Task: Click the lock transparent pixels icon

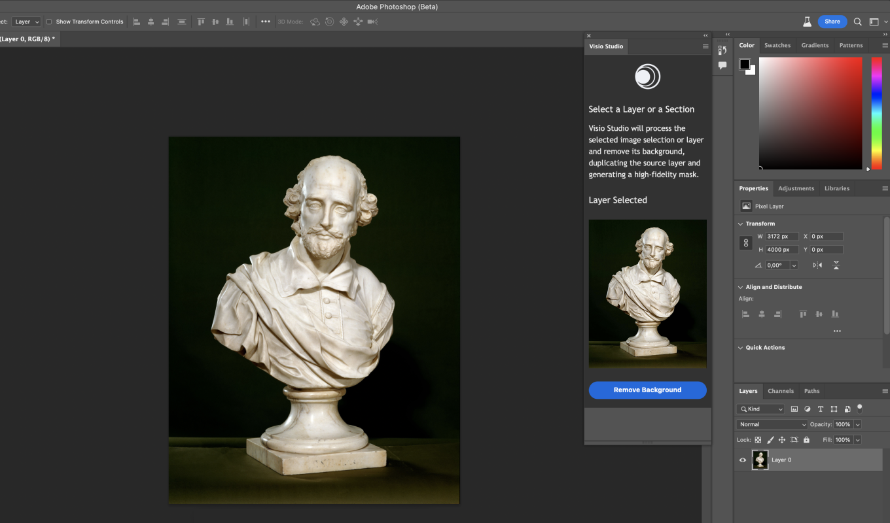Action: [758, 440]
